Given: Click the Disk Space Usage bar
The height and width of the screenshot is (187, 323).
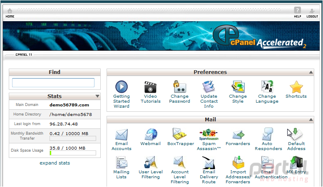Looking at the screenshot, I should pyautogui.click(x=73, y=153).
